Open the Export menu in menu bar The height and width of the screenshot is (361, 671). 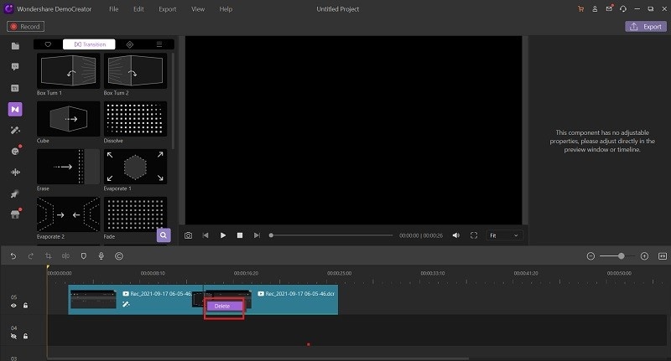(x=167, y=9)
